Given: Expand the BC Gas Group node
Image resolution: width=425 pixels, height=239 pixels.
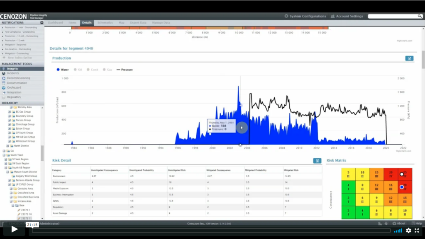Looking at the screenshot, I should (9, 112).
